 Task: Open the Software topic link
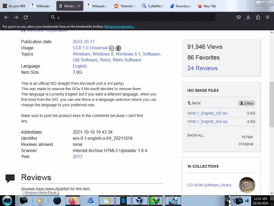click(x=151, y=54)
